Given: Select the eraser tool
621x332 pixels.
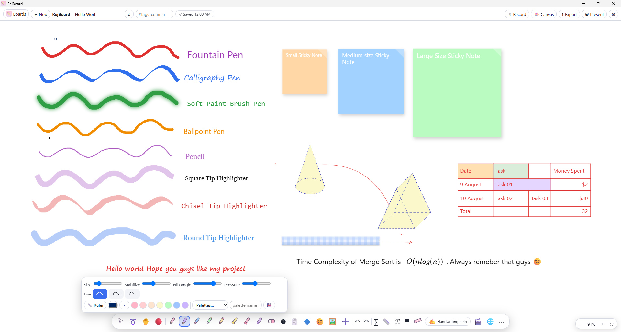Looking at the screenshot, I should click(x=272, y=321).
